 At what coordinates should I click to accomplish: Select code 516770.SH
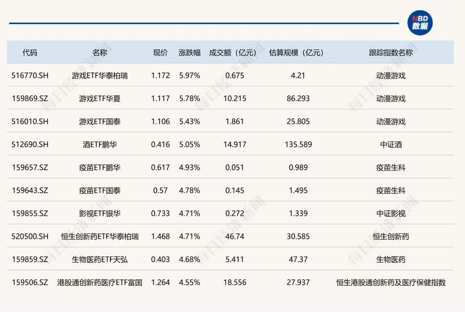[30, 76]
